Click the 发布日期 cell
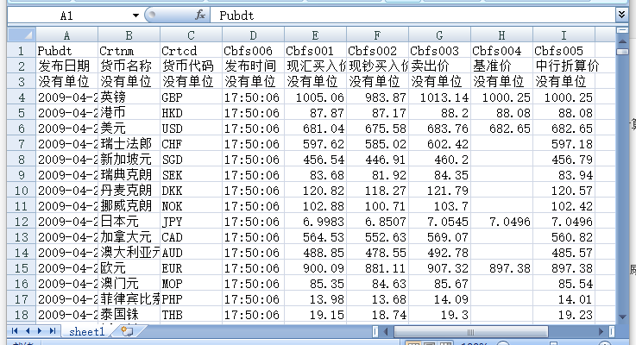Image resolution: width=636 pixels, height=345 pixels. pos(67,66)
